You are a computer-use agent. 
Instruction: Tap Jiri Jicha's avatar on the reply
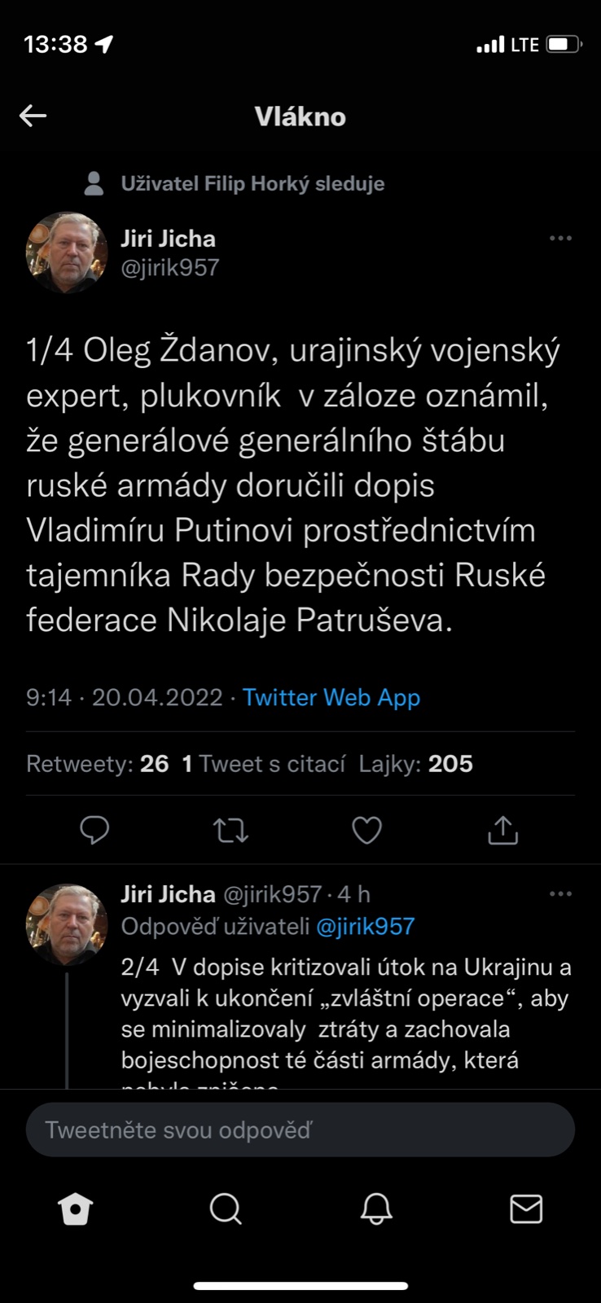click(67, 924)
